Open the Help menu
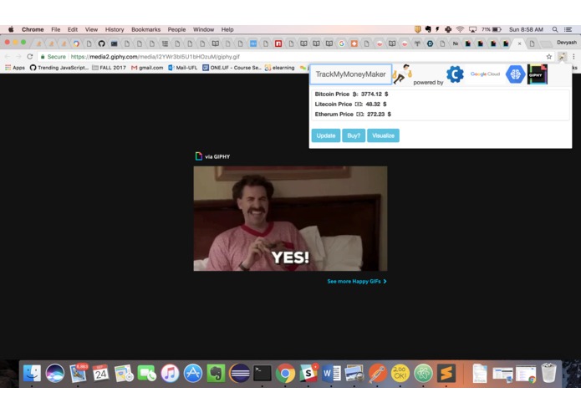Viewport: 581px width, 413px height. coord(227,29)
